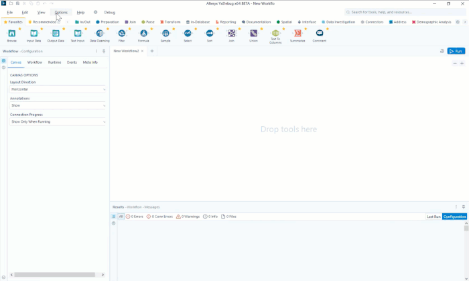Screen dimensions: 469x281
Task: Click the open folder icon in title bar
Action: point(11,3)
